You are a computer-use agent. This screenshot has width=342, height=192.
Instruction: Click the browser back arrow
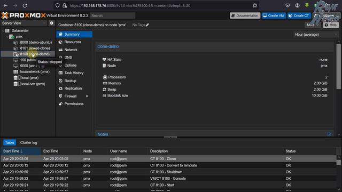click(x=5, y=6)
